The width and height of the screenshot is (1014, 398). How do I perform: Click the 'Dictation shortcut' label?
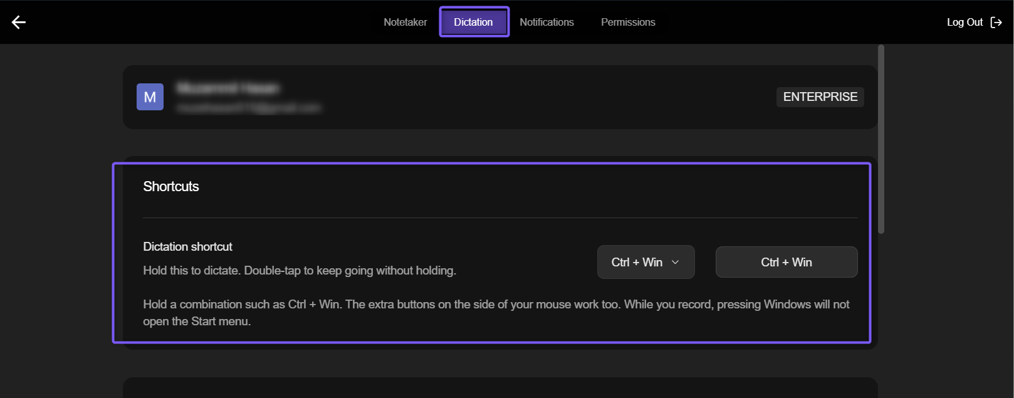click(187, 247)
